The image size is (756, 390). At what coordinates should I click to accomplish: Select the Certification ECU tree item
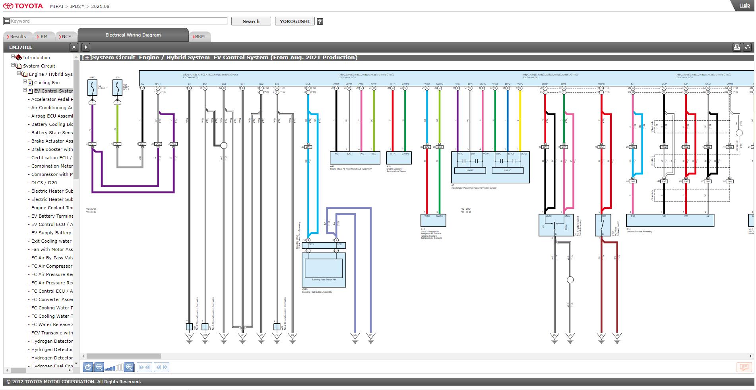pos(52,158)
